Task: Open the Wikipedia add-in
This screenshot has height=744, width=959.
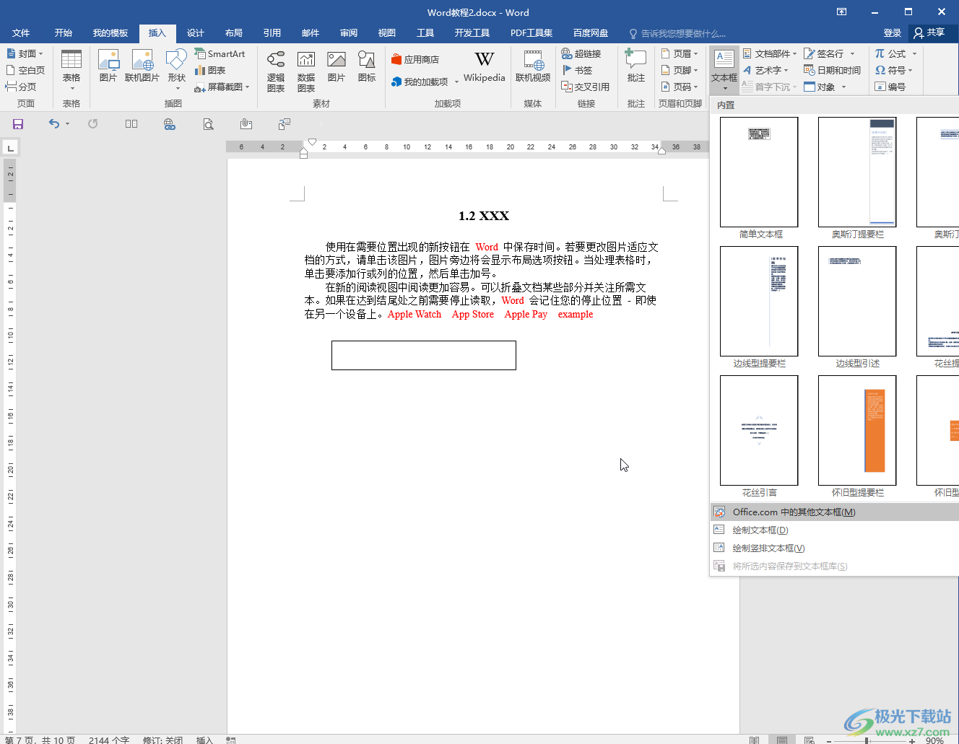Action: pyautogui.click(x=485, y=66)
